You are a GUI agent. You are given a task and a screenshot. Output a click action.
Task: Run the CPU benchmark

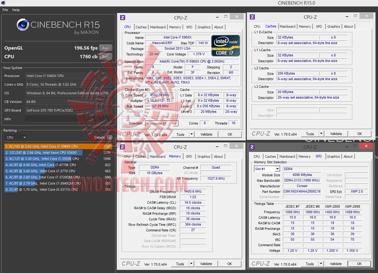(106, 57)
